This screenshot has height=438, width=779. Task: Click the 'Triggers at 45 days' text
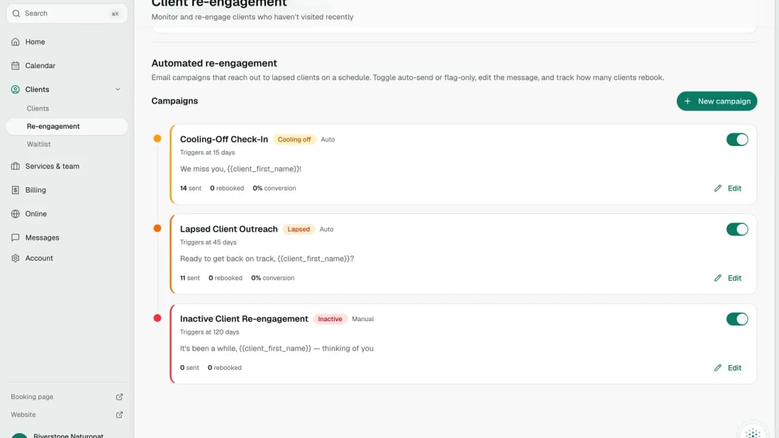208,242
